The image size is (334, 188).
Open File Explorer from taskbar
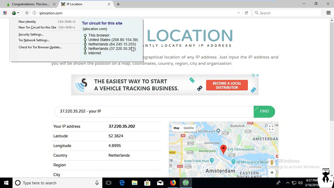(x=135, y=183)
